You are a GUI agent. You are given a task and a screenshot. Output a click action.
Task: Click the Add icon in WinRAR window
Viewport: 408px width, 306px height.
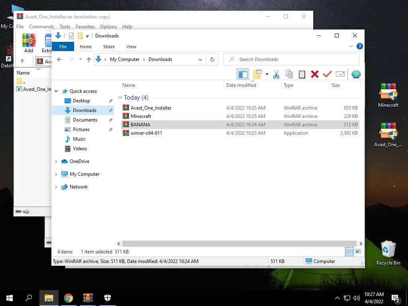29,43
